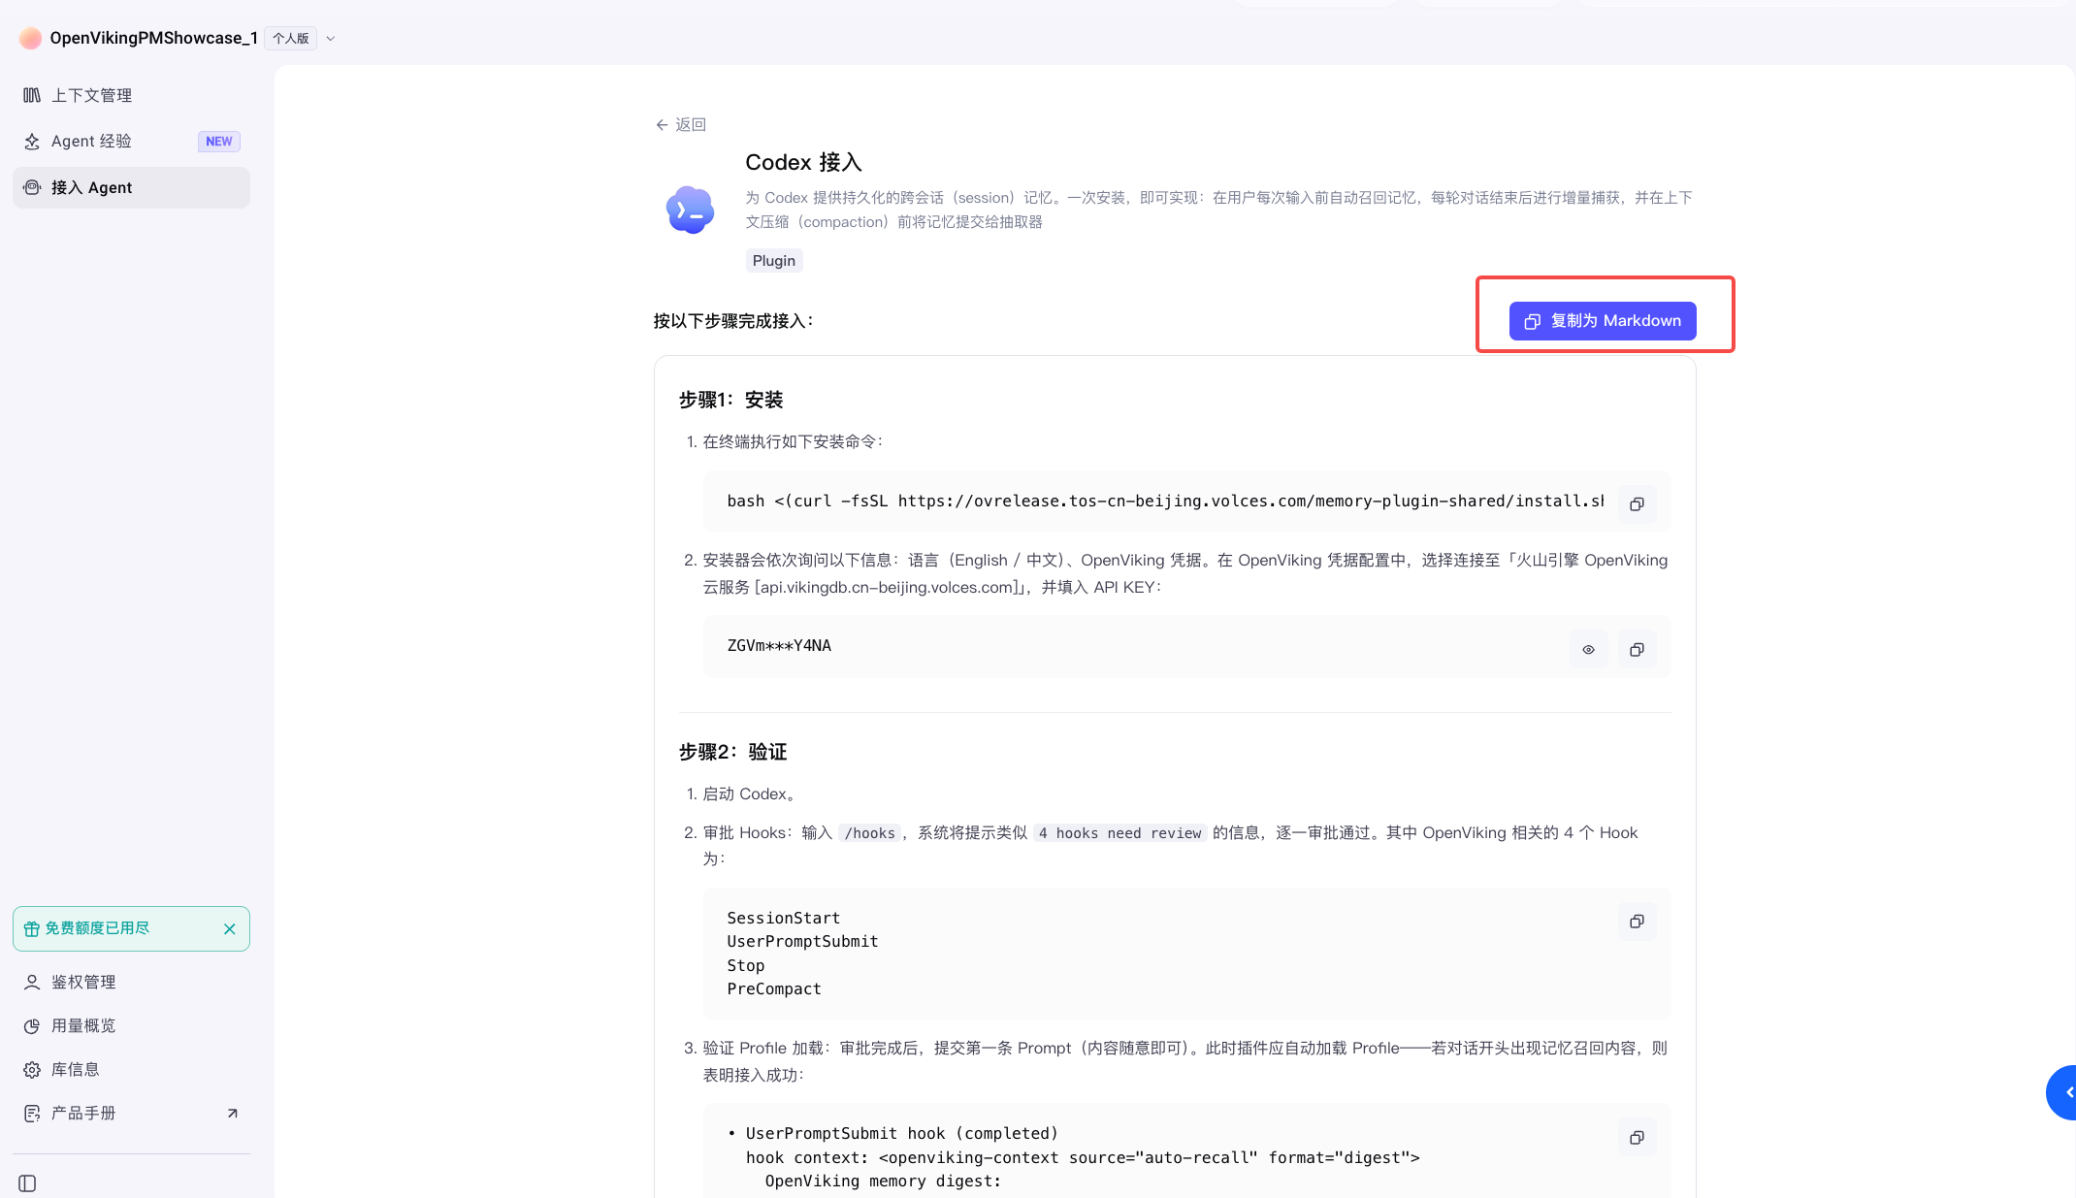Copy the hooks list code block
This screenshot has height=1198, width=2076.
pyautogui.click(x=1637, y=922)
